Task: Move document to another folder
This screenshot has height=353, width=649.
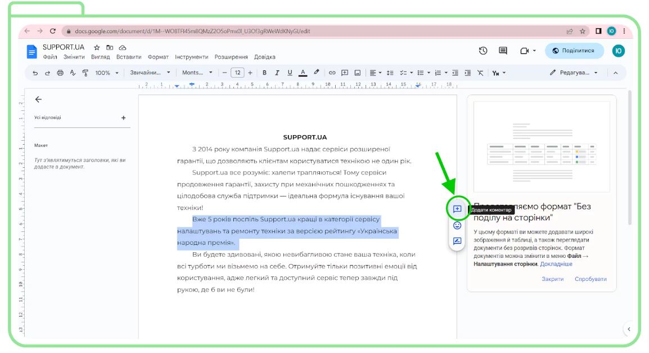Action: [110, 48]
